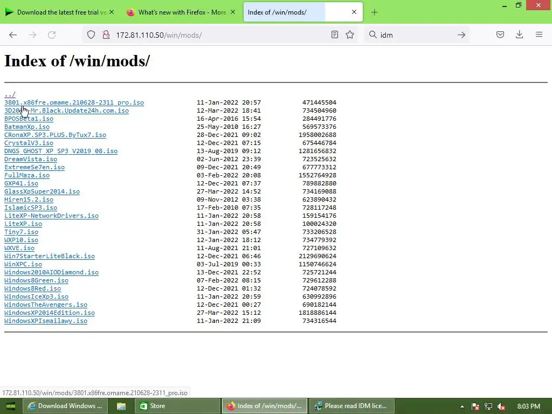Close the 'Index of /win/mods/' tab
Image resolution: width=552 pixels, height=414 pixels.
tap(354, 12)
